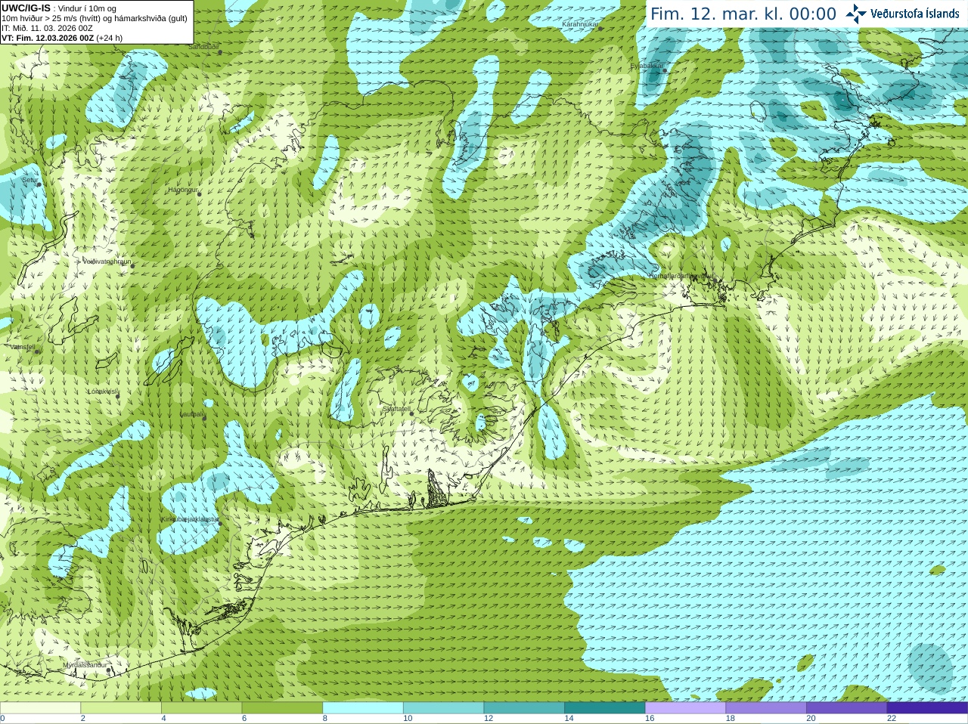The image size is (968, 724).
Task: Click the 'Kirkjubæjarklaustur' place label
Action: tap(191, 520)
